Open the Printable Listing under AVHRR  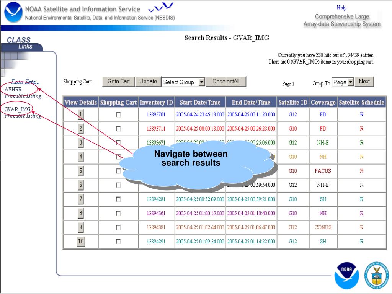click(23, 96)
